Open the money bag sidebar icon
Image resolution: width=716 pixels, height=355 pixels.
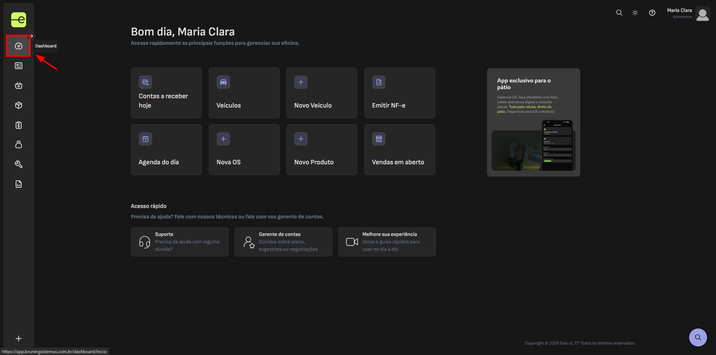pyautogui.click(x=19, y=144)
